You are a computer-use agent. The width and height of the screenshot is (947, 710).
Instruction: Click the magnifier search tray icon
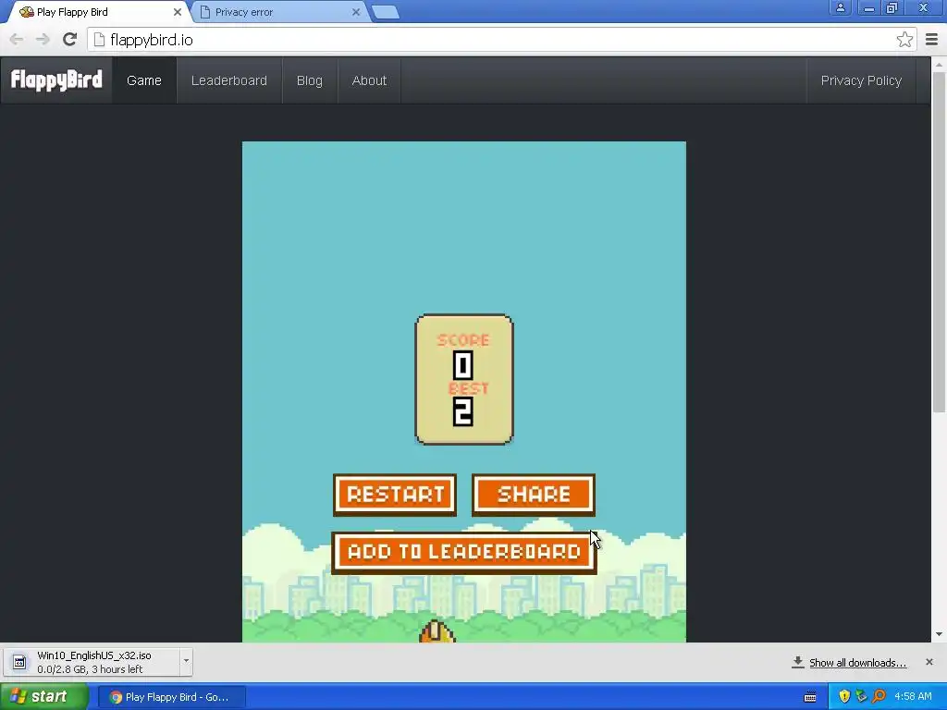pyautogui.click(x=879, y=697)
